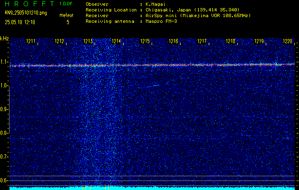Viewport: 299px width, 190px height.
Task: Select the observer name K.Nagai
Action: (x=155, y=4)
